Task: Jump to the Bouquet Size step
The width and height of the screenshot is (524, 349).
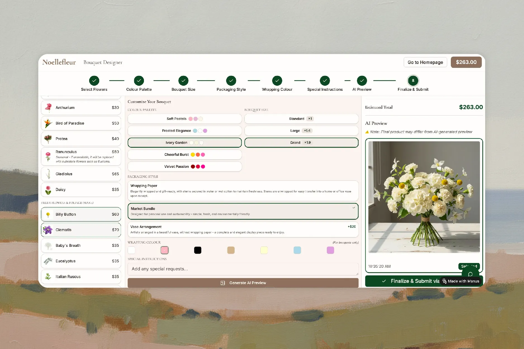Action: pos(183,81)
